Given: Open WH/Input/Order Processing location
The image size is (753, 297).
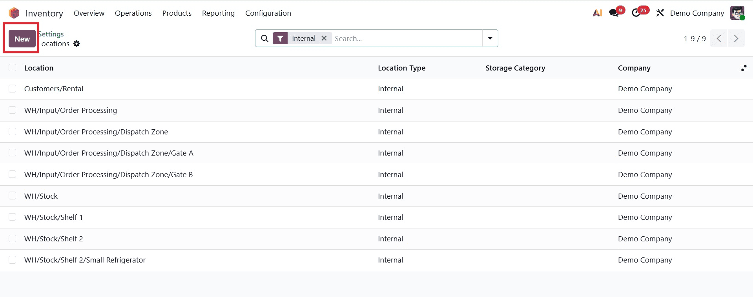Looking at the screenshot, I should tap(71, 110).
